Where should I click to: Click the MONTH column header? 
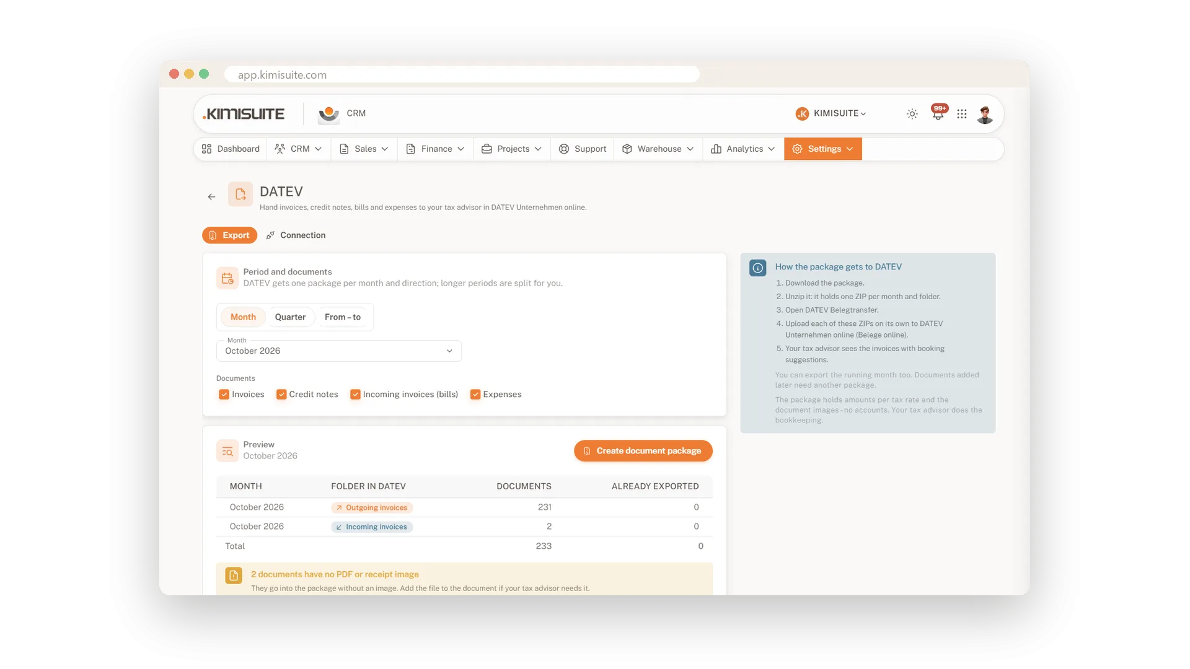pos(245,487)
